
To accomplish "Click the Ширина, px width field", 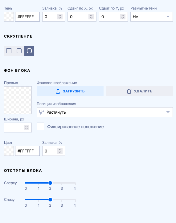I will pos(18,128).
